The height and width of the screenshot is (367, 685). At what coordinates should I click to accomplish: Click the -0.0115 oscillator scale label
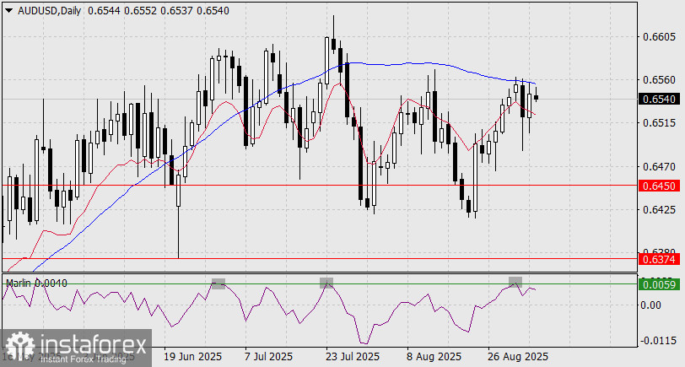656,340
